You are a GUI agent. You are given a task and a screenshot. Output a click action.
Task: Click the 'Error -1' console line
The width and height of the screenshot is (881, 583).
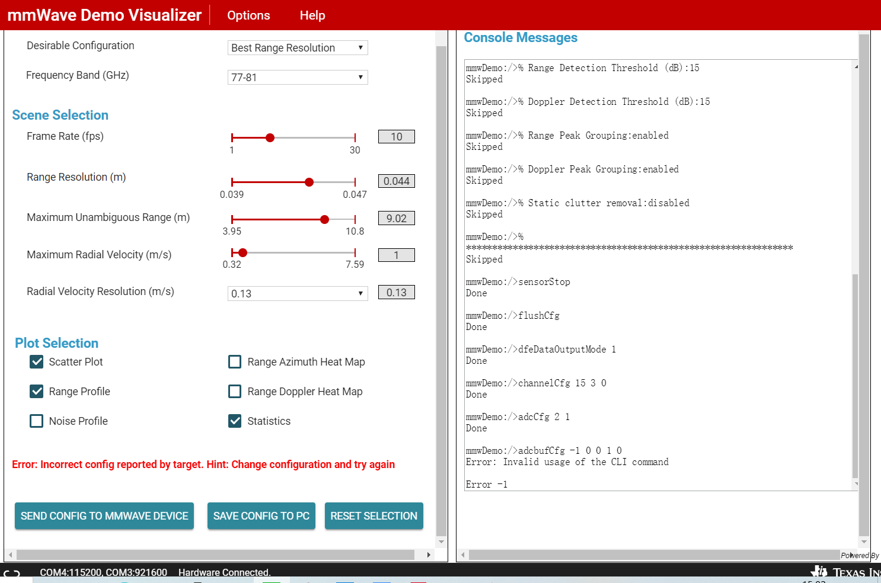(x=487, y=485)
